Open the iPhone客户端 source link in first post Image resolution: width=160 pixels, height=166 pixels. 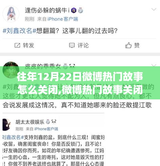click(x=63, y=19)
